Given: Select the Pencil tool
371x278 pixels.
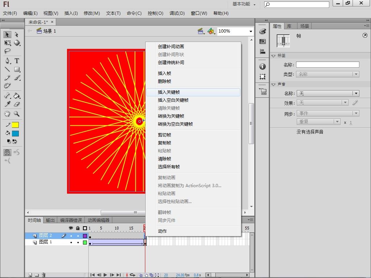Looking at the screenshot, I should click(x=7, y=77).
